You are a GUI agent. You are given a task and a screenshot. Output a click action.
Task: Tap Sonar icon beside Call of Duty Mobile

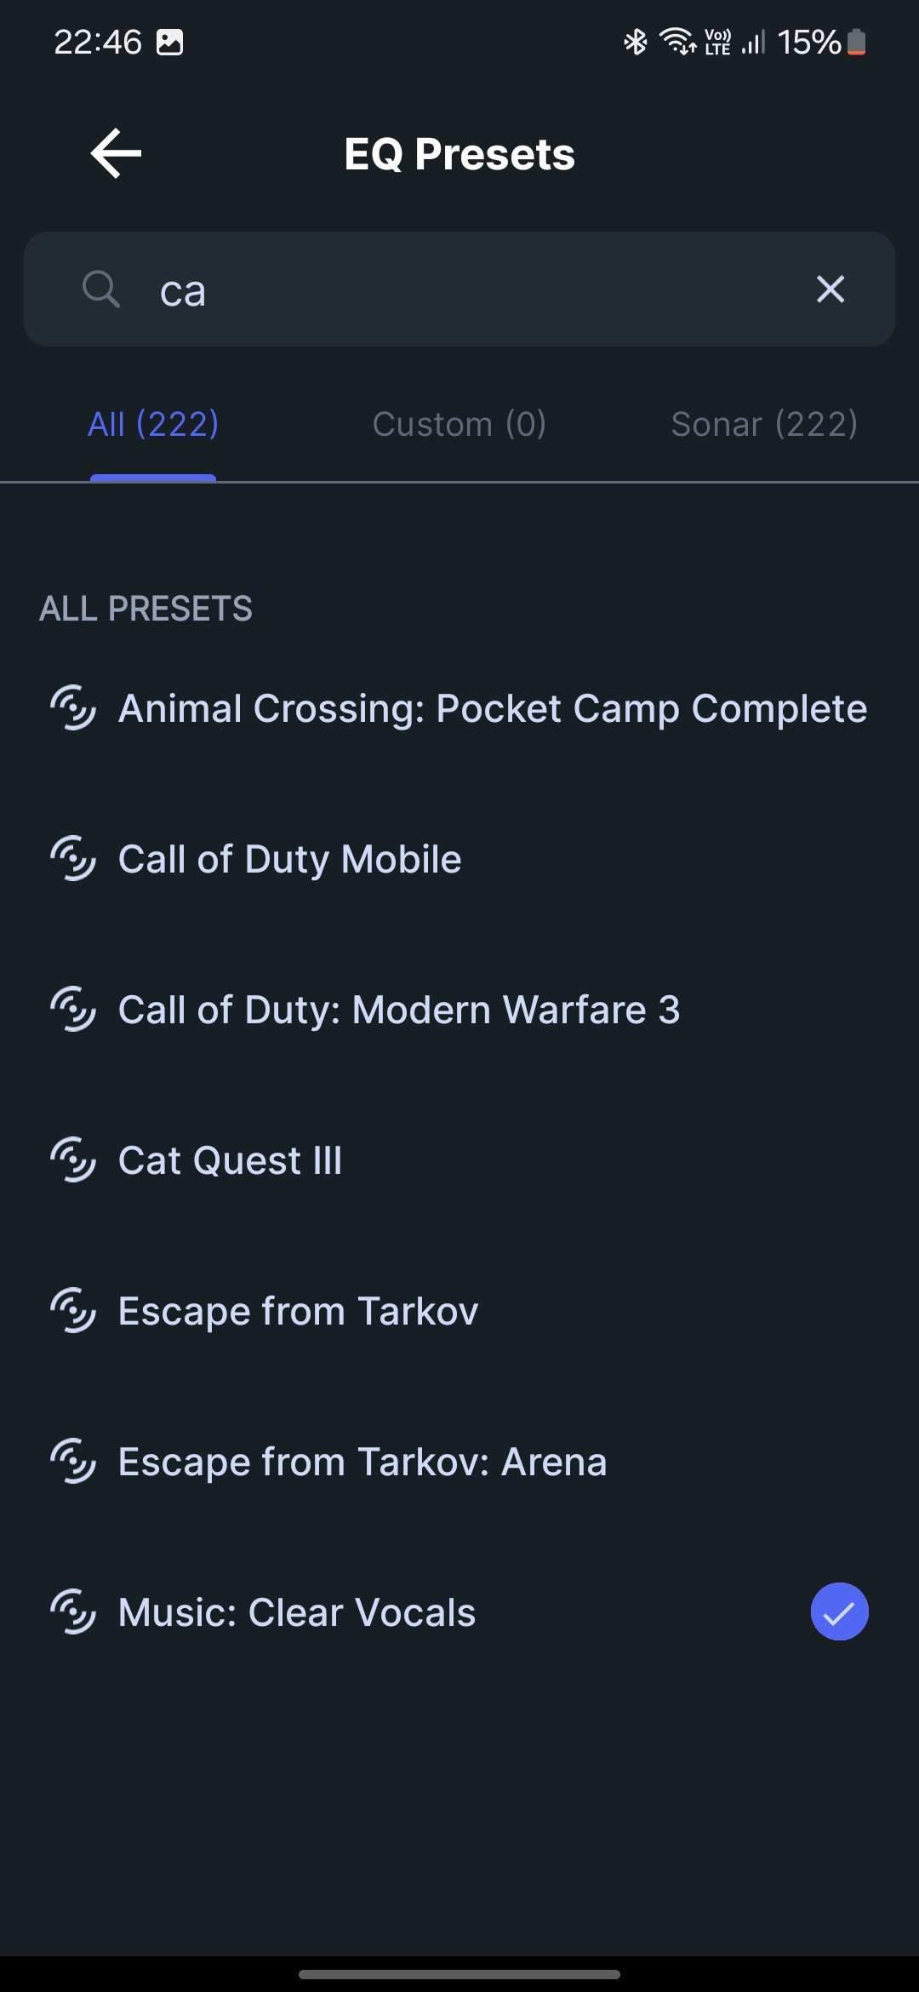(73, 859)
